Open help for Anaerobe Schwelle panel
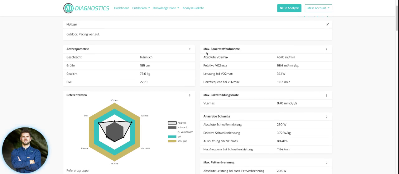Viewport: 399px width, 174px height. (327, 117)
